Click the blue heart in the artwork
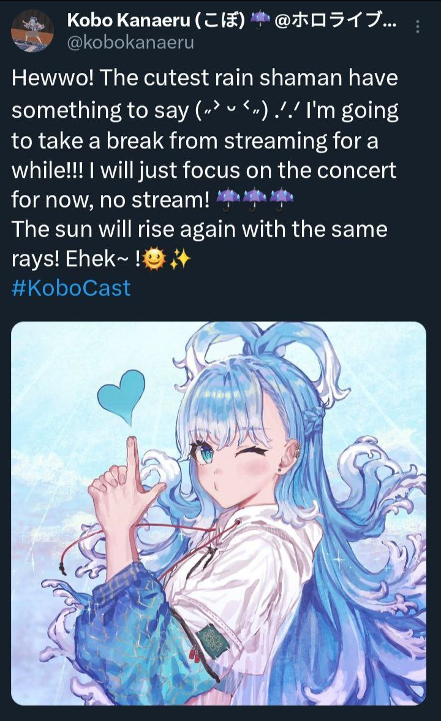This screenshot has height=721, width=441. (x=121, y=396)
